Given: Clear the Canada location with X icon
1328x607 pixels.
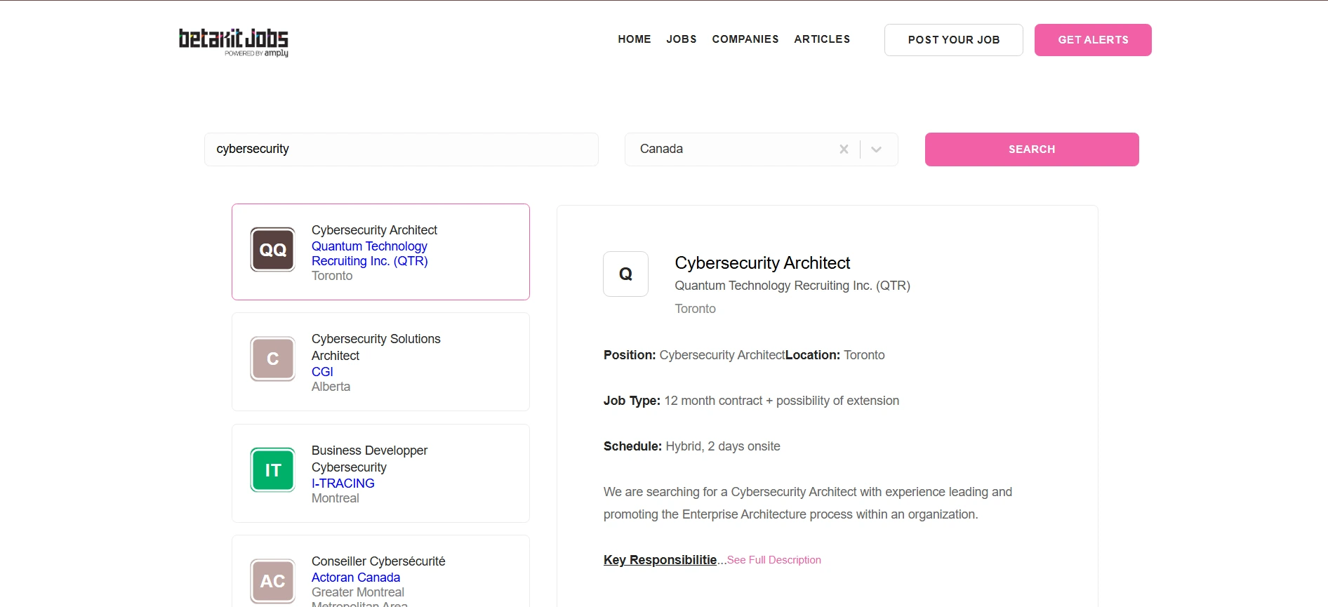Looking at the screenshot, I should [x=844, y=149].
